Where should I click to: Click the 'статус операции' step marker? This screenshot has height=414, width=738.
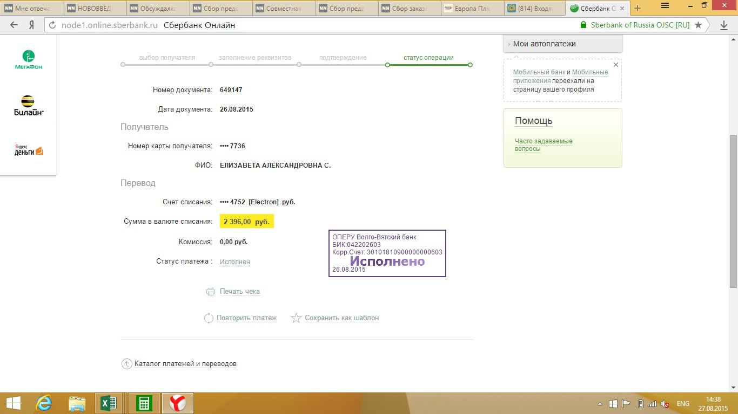[387, 65]
